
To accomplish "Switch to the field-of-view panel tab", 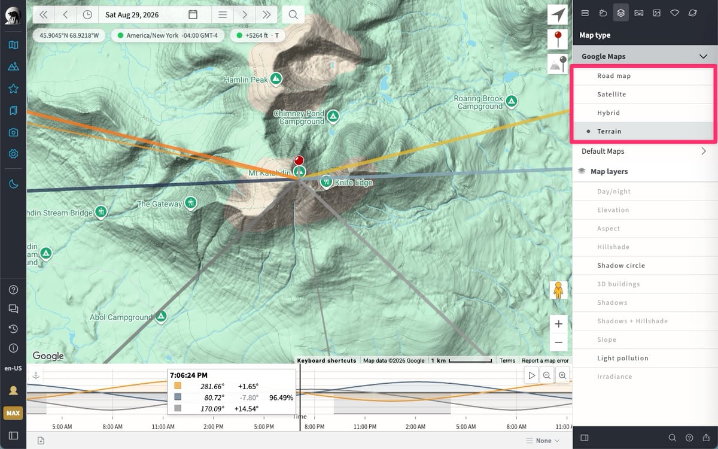I will [x=675, y=13].
